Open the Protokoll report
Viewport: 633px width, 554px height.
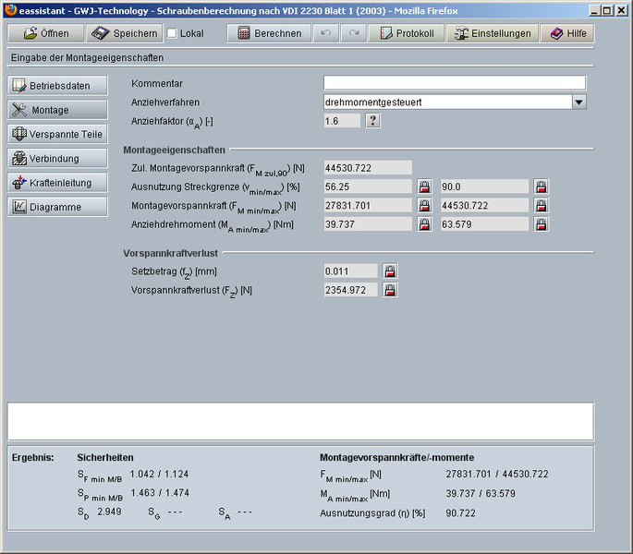coord(407,33)
